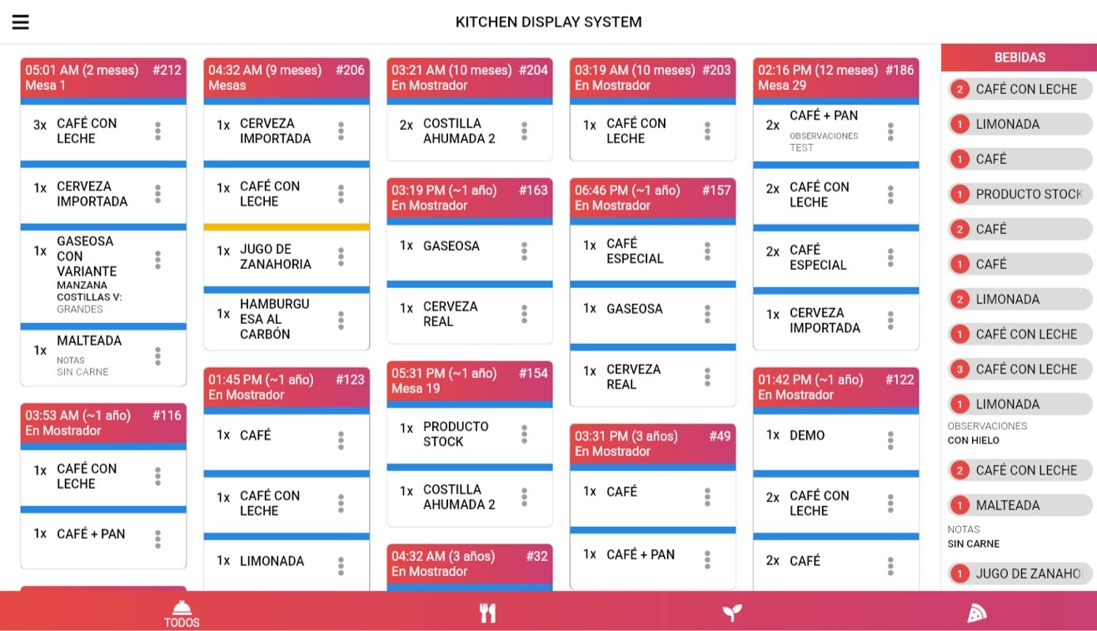Select the pizza category filter icon

977,613
